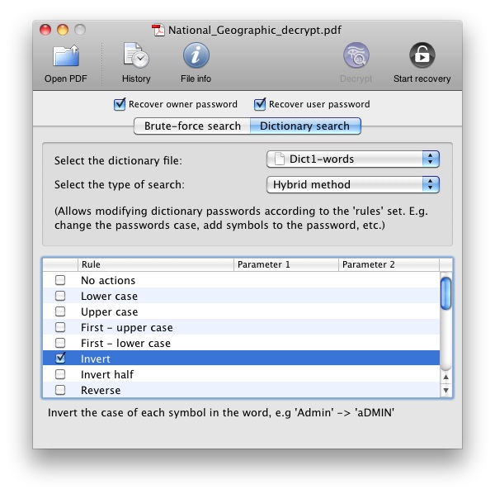Open the Hybrid method search type dropdown
This screenshot has height=494, width=495.
tap(353, 184)
